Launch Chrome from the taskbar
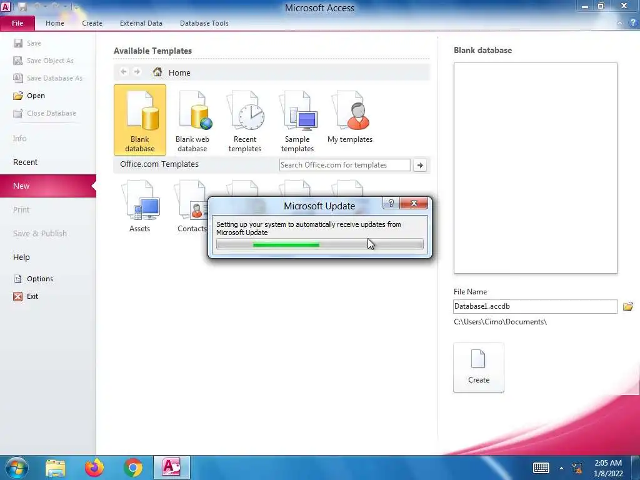 (x=133, y=467)
